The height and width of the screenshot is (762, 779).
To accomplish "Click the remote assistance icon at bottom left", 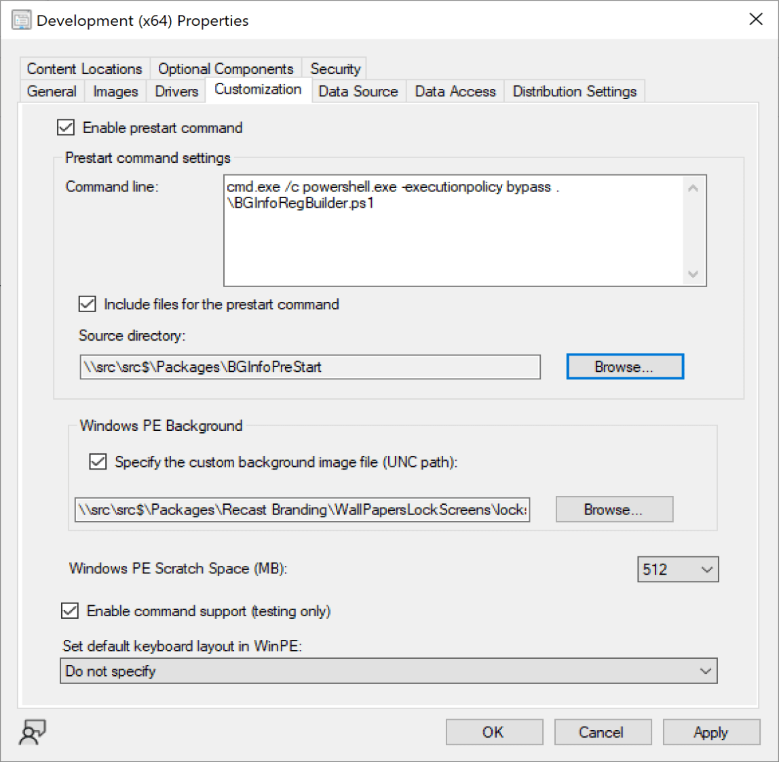I will tap(33, 732).
